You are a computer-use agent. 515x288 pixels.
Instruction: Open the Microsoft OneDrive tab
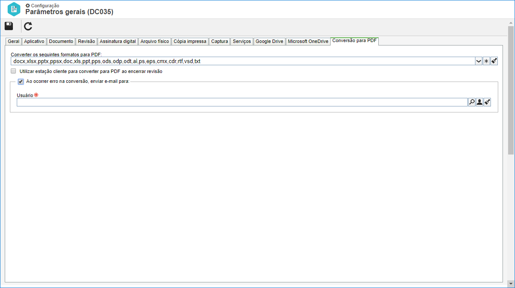tap(308, 41)
